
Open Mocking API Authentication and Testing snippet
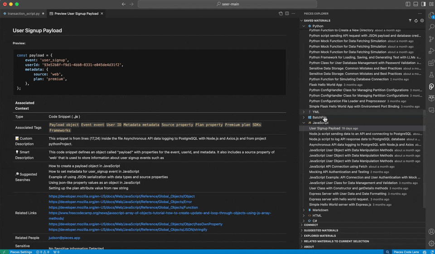tap(362, 172)
